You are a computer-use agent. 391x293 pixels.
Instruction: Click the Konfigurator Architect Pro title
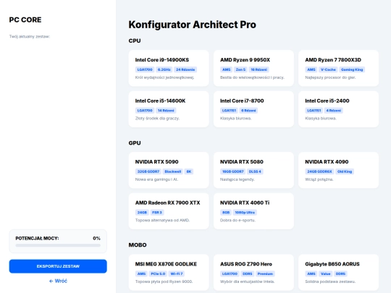(193, 25)
